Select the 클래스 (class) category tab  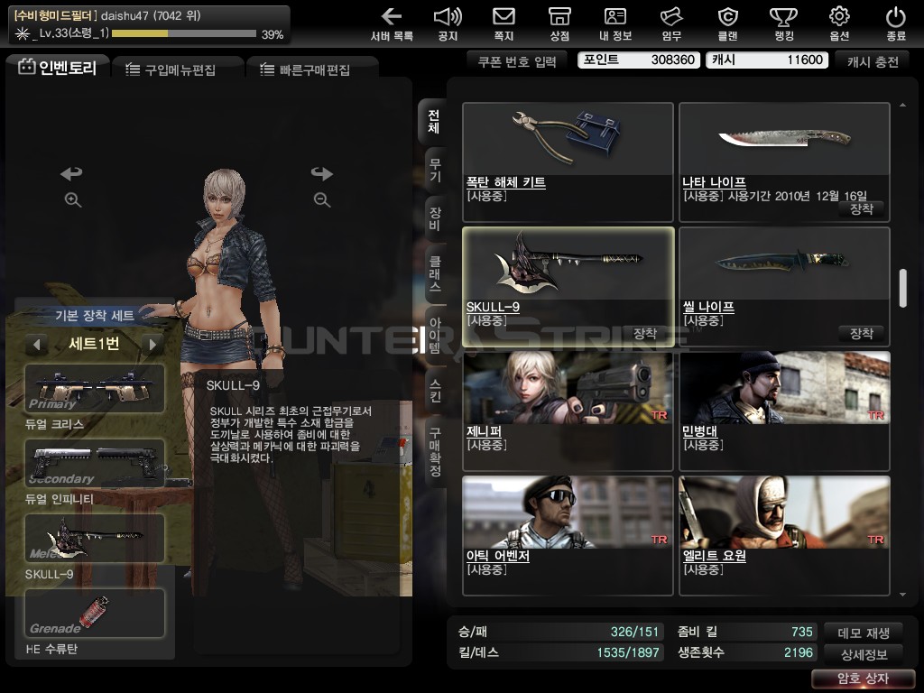click(435, 274)
